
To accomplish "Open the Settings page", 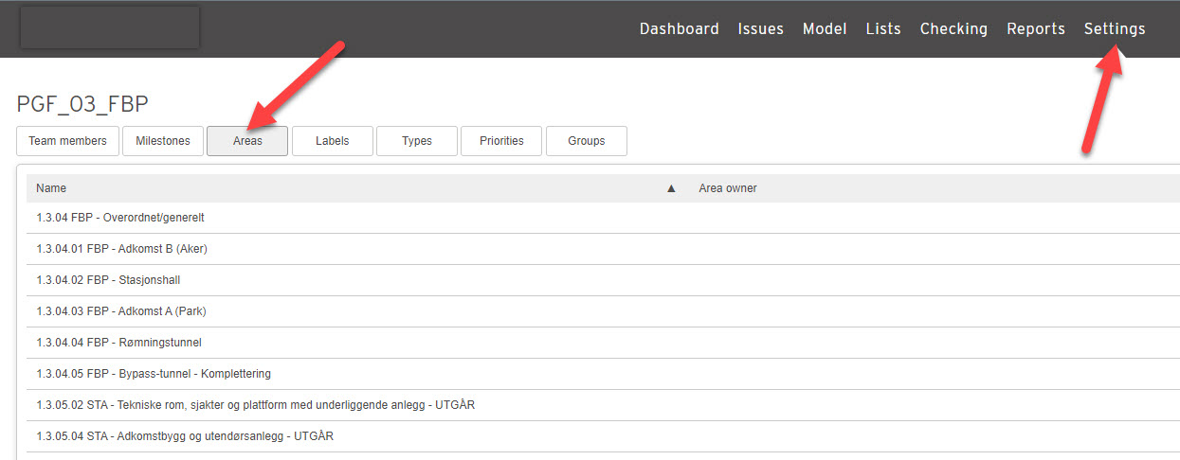I will pyautogui.click(x=1115, y=29).
